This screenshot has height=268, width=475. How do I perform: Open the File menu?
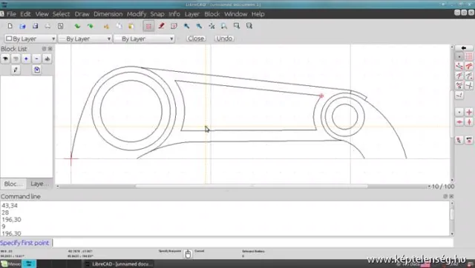coord(11,14)
